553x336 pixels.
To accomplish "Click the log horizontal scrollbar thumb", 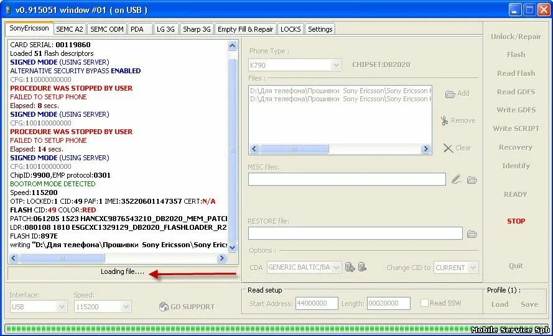I will (x=62, y=258).
